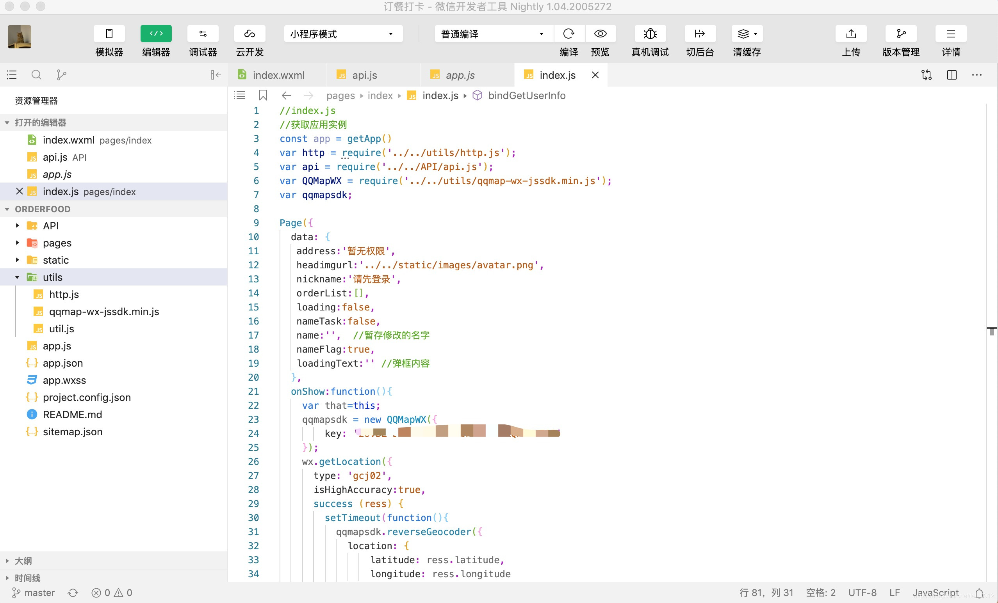Open the sidebar search icon
The image size is (998, 603).
36,75
